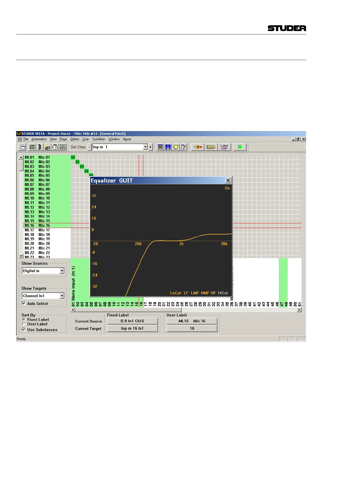
Task: Select source row ML20 Mic 20
Action: click(47, 244)
